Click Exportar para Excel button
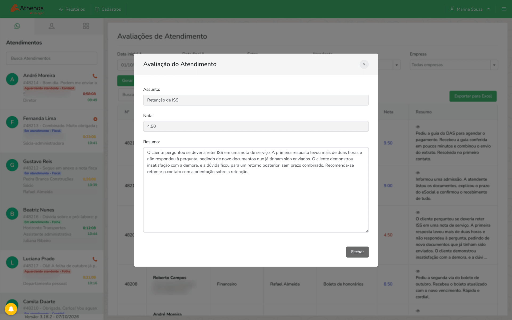The image size is (512, 320). 473,96
